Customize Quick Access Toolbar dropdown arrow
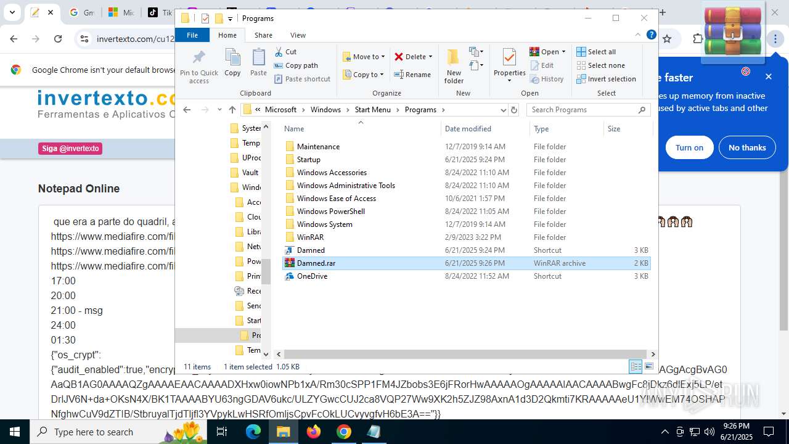This screenshot has height=444, width=789. pos(231,18)
